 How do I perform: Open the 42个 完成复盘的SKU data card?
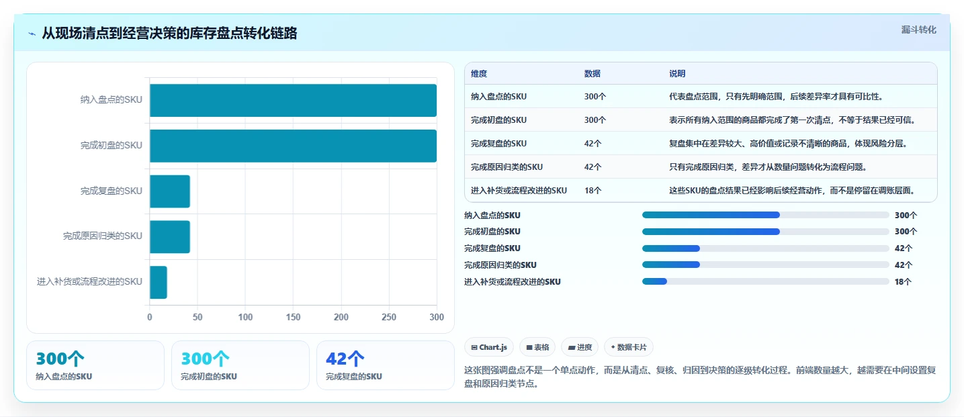point(386,365)
